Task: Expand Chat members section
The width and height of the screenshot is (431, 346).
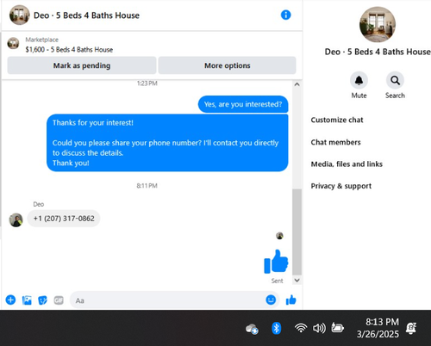Action: point(335,142)
